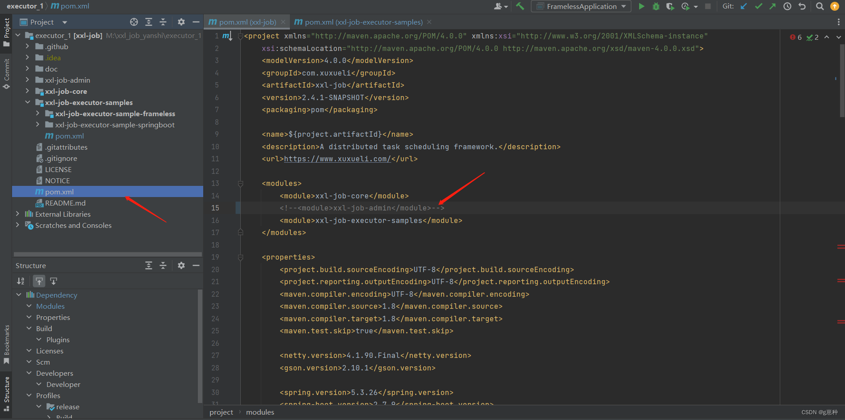Open Git history clock icon
The image size is (845, 420).
pyautogui.click(x=787, y=6)
